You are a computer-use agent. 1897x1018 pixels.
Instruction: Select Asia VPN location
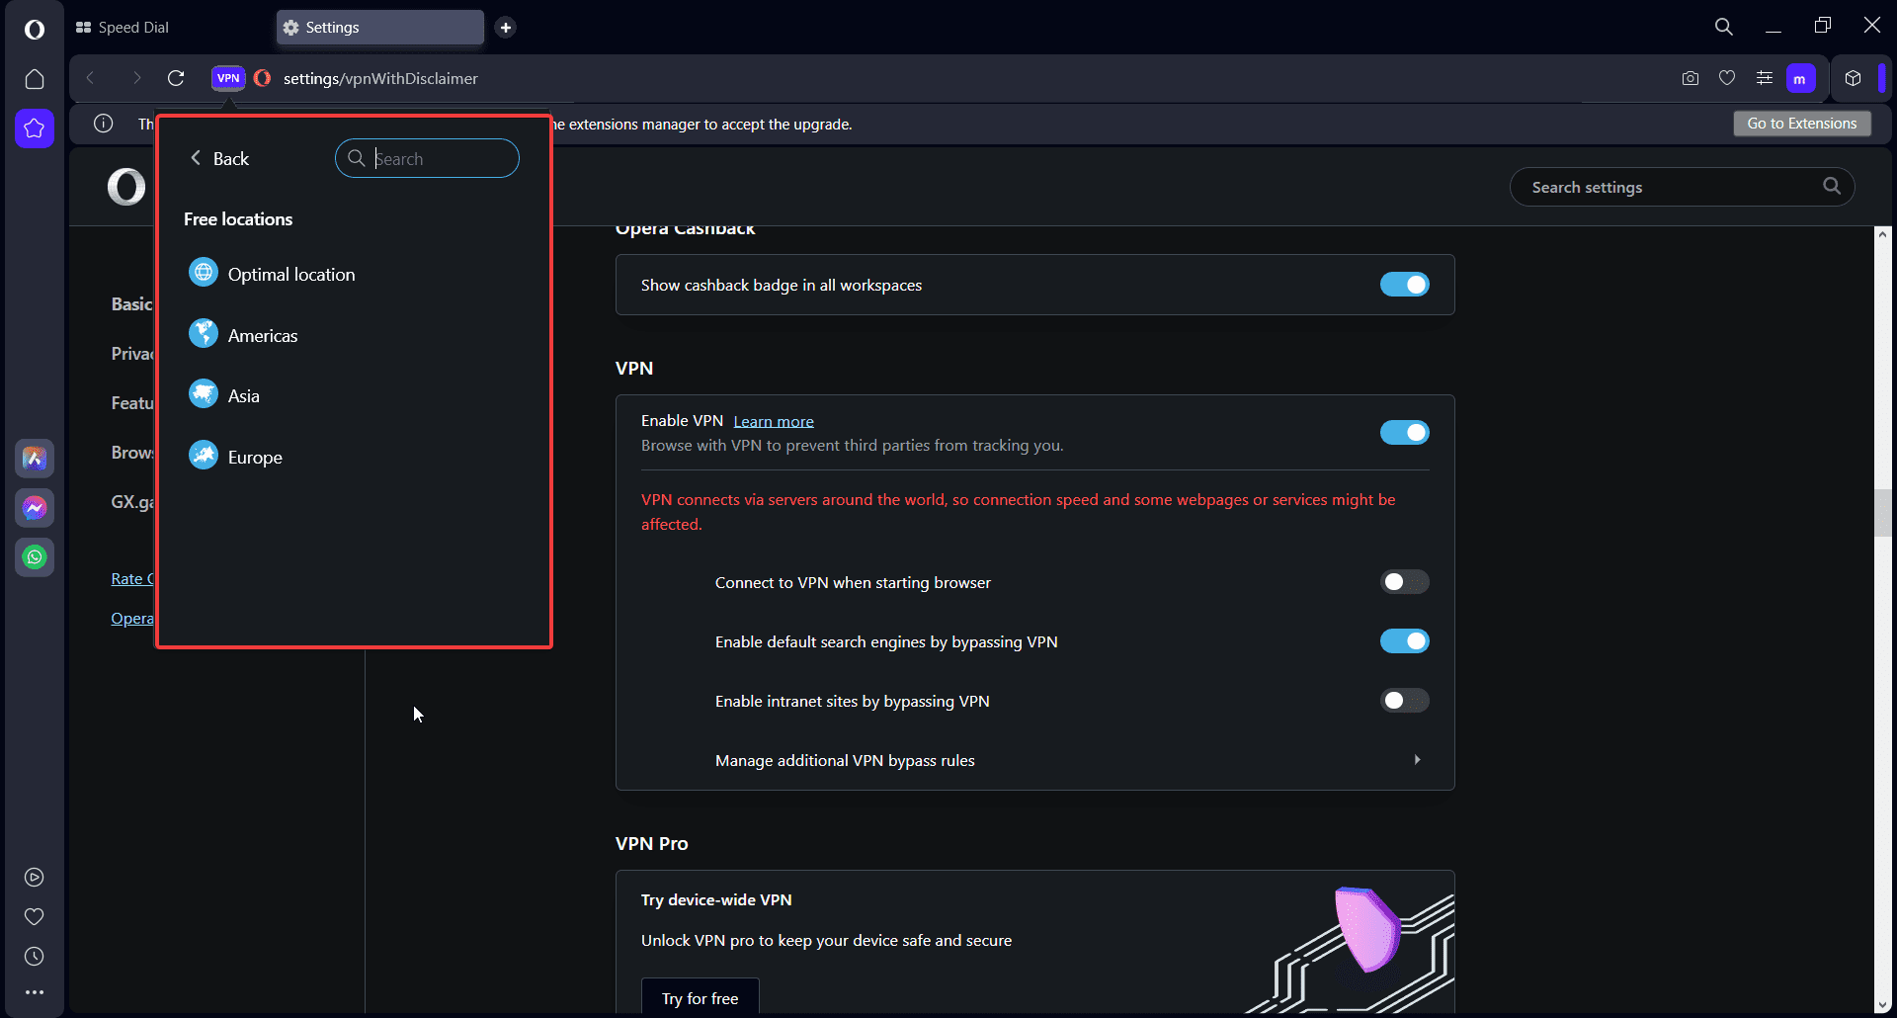(244, 396)
